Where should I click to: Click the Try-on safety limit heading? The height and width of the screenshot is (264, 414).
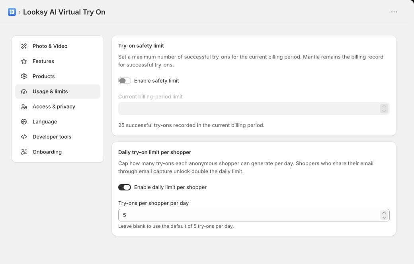coord(141,46)
